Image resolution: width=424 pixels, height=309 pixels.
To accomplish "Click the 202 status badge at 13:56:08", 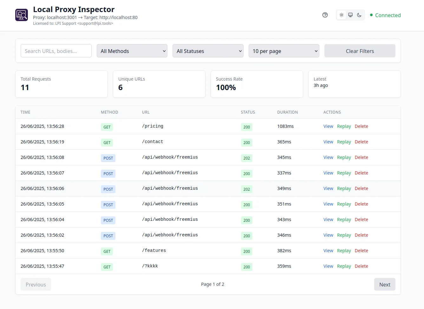I will 247,158.
